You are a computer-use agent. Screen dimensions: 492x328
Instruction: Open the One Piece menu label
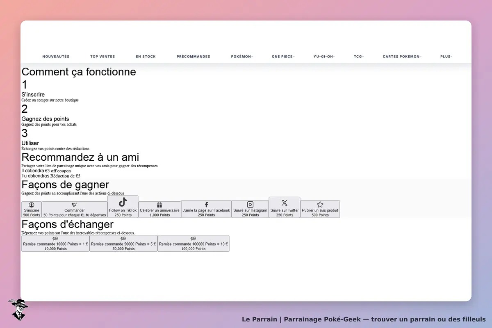pyautogui.click(x=282, y=57)
